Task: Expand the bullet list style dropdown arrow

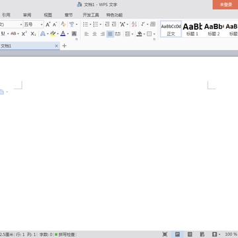Action: click(90, 24)
